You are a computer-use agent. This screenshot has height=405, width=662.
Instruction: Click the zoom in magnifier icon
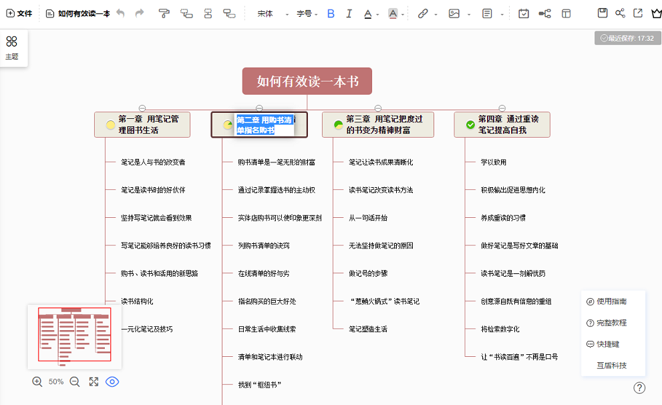click(x=37, y=382)
